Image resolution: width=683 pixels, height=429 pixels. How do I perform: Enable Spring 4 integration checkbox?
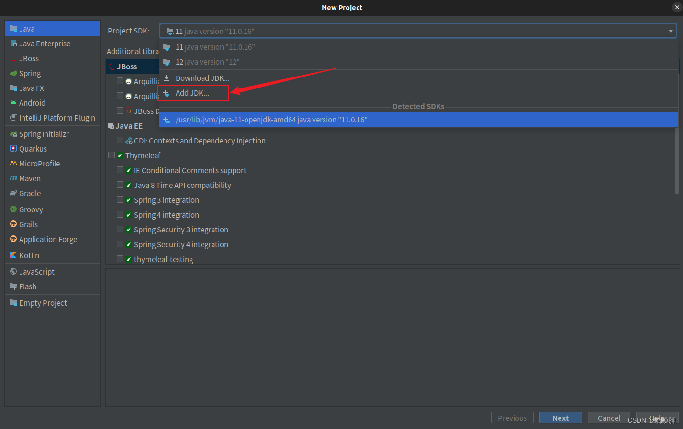tap(120, 214)
